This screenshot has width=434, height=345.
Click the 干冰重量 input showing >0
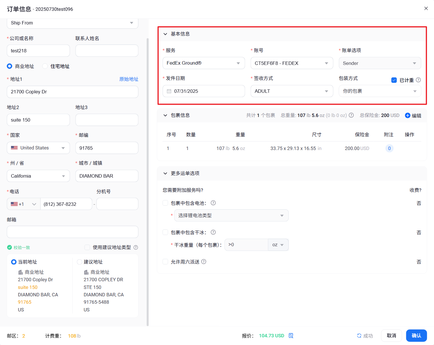pyautogui.click(x=246, y=245)
